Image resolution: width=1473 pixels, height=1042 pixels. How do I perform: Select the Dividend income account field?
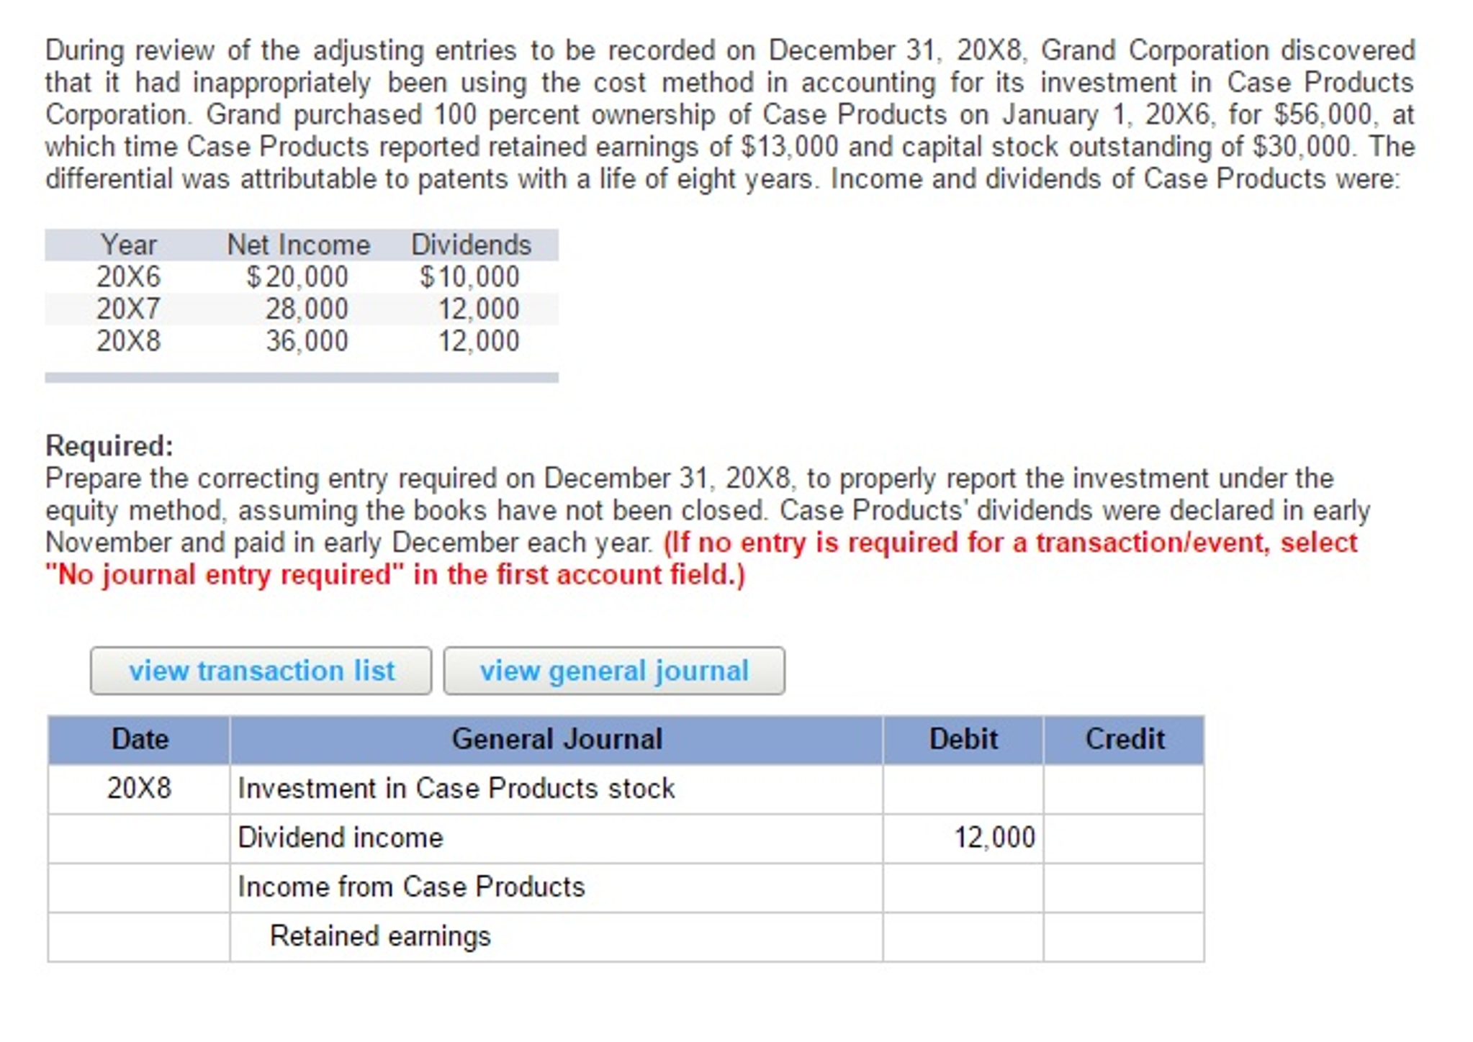(x=555, y=838)
